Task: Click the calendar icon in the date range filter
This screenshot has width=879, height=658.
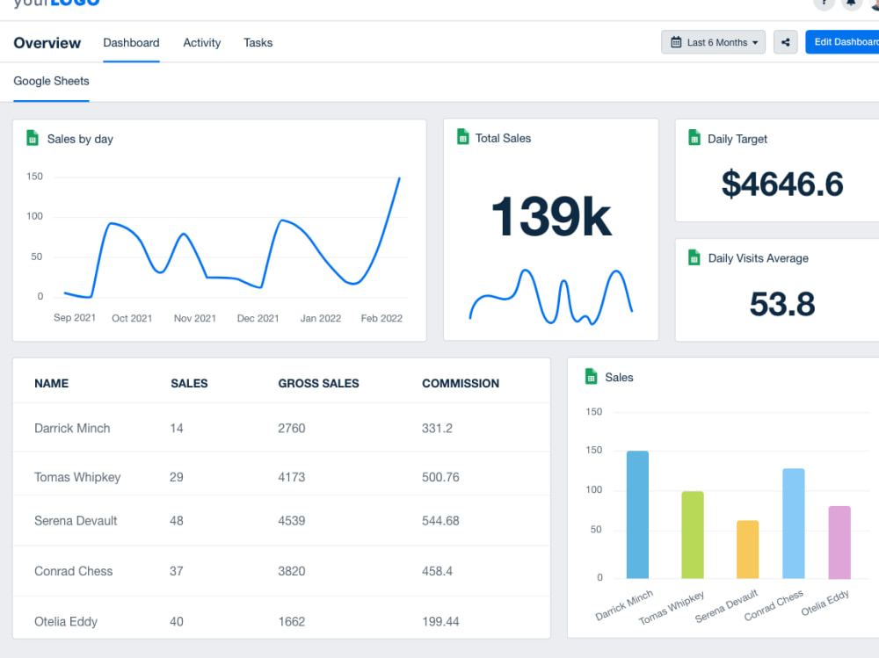Action: [x=676, y=41]
